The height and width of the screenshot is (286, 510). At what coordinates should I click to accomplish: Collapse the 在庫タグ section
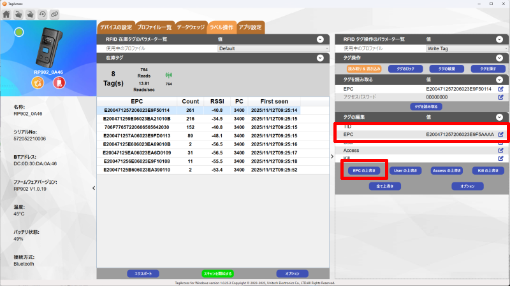pyautogui.click(x=321, y=58)
